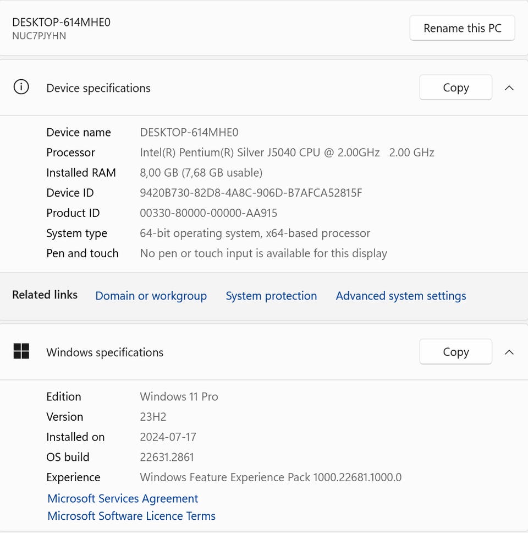Click the Device specifications info icon
Screen dimensions: 528x533
[21, 88]
